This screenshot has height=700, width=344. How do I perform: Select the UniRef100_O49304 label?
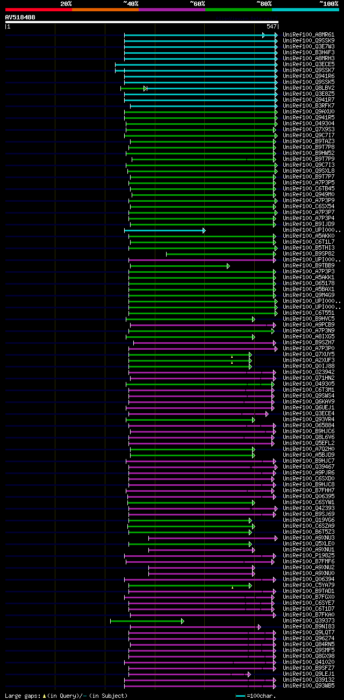pyautogui.click(x=309, y=124)
